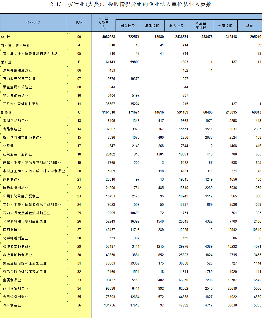Click the 纺织业 row label
Viewport: 262px width, 318px height.
click(8, 146)
